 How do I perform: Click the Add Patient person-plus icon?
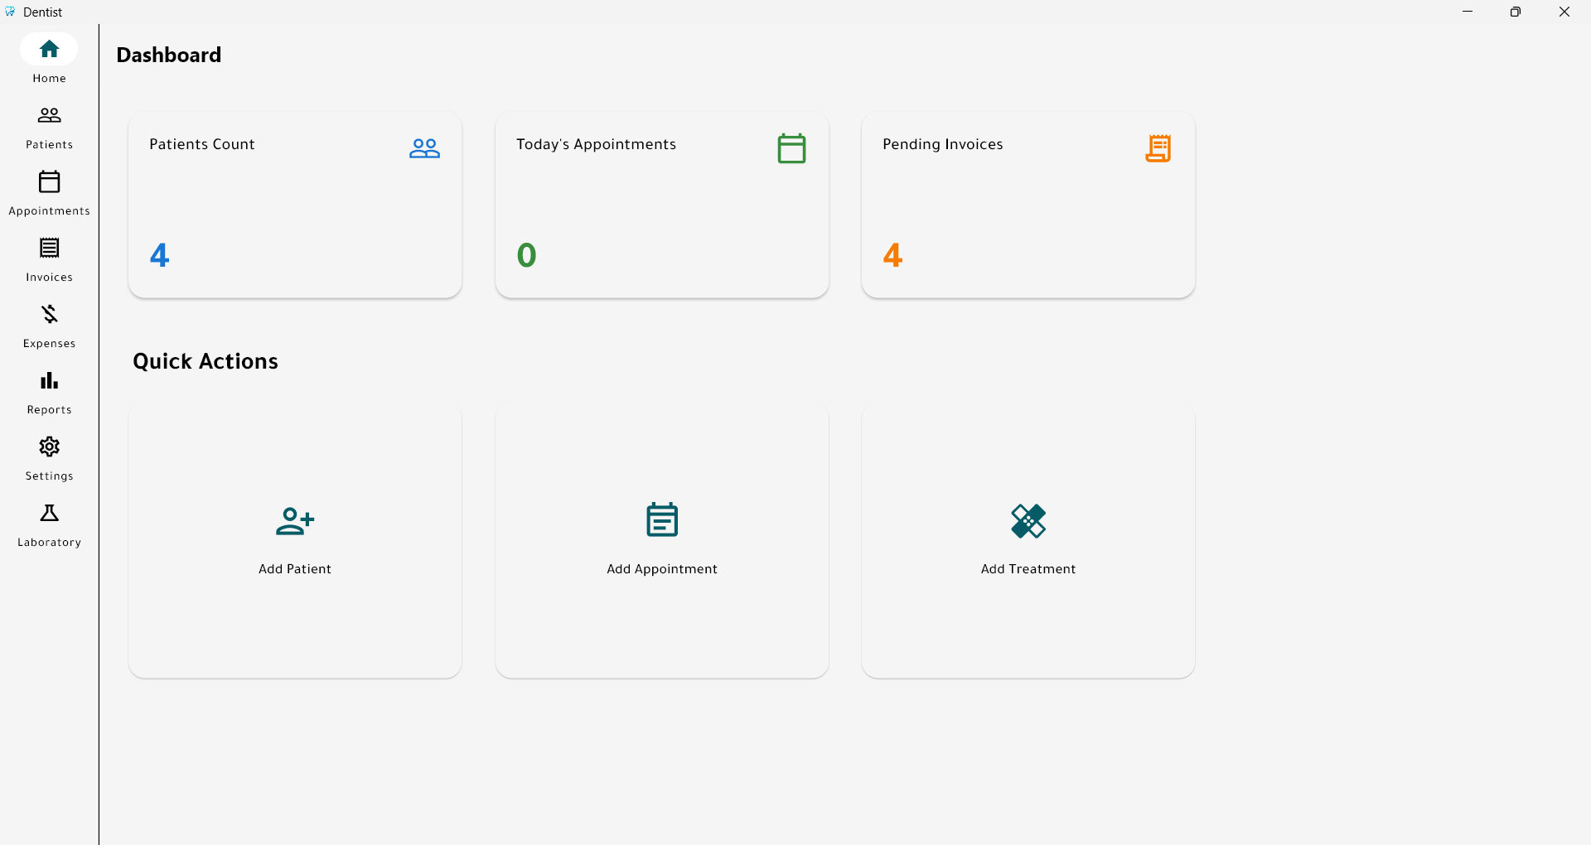294,521
